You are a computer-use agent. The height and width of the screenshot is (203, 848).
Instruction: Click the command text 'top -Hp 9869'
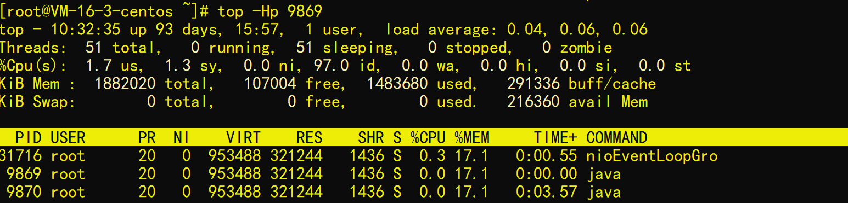tap(269, 11)
